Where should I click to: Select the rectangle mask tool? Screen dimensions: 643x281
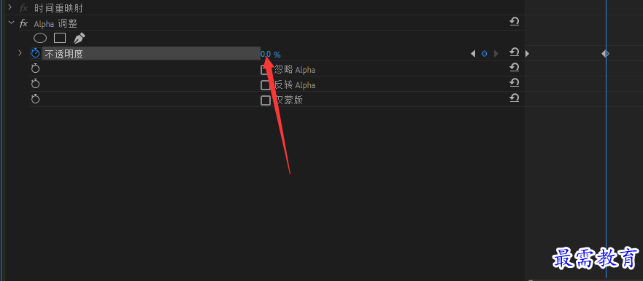(60, 38)
